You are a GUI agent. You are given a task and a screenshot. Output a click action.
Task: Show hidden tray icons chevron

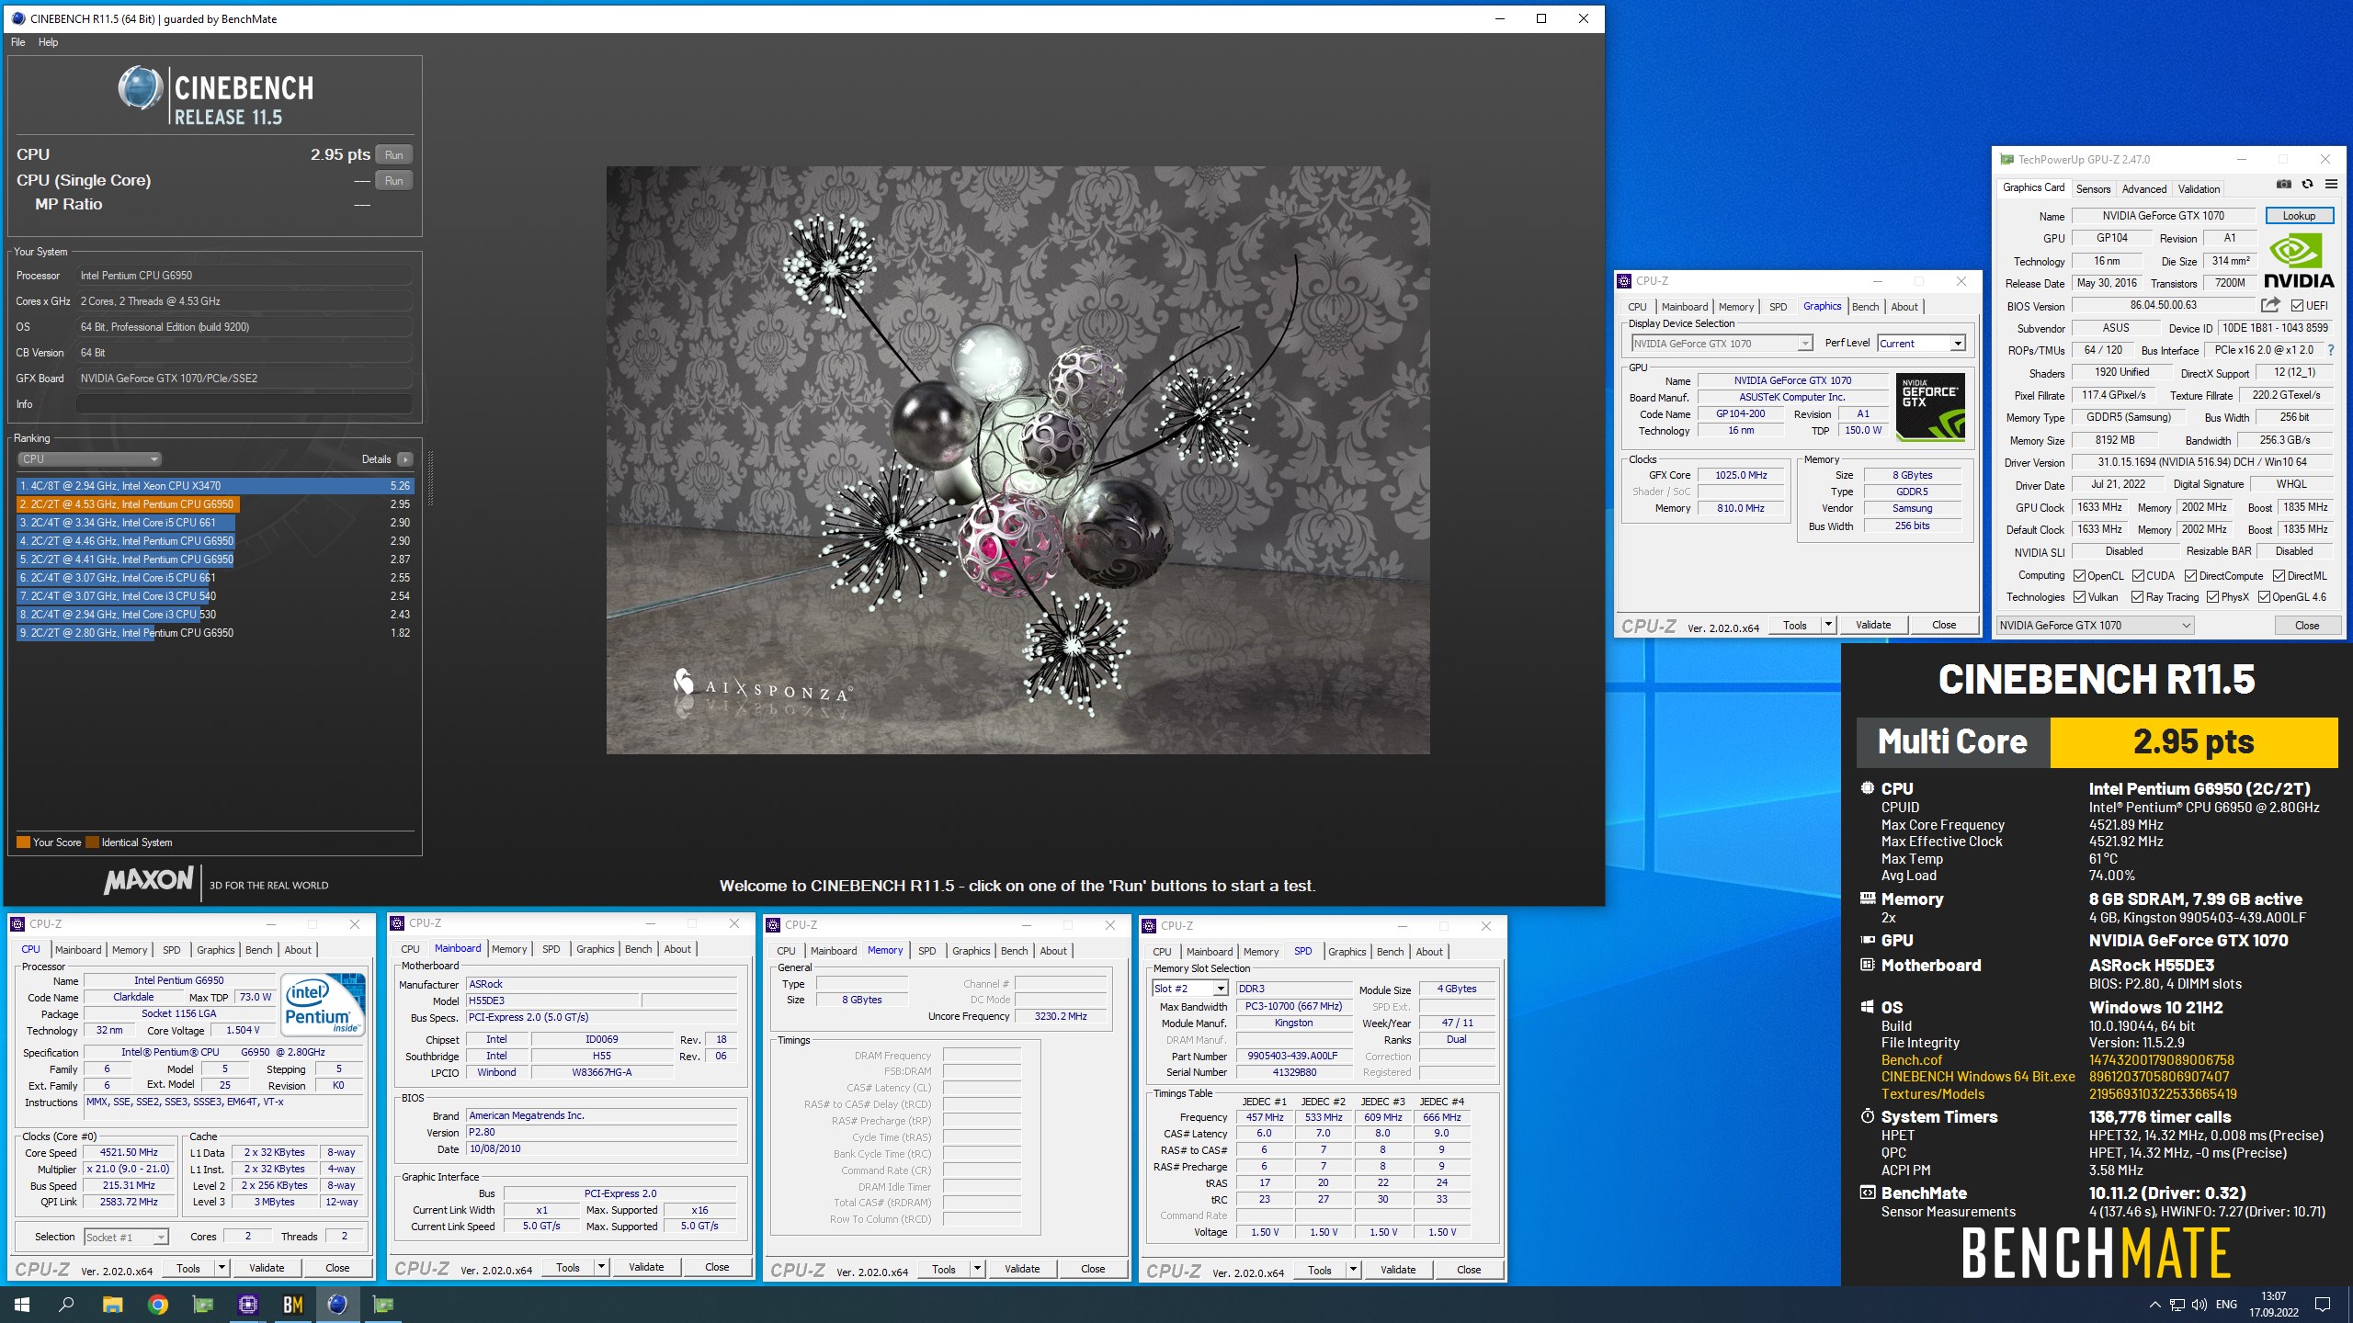[x=2155, y=1305]
